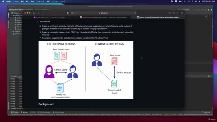
Task: Expand the ml-latest folder in tree
Action: pos(13,18)
